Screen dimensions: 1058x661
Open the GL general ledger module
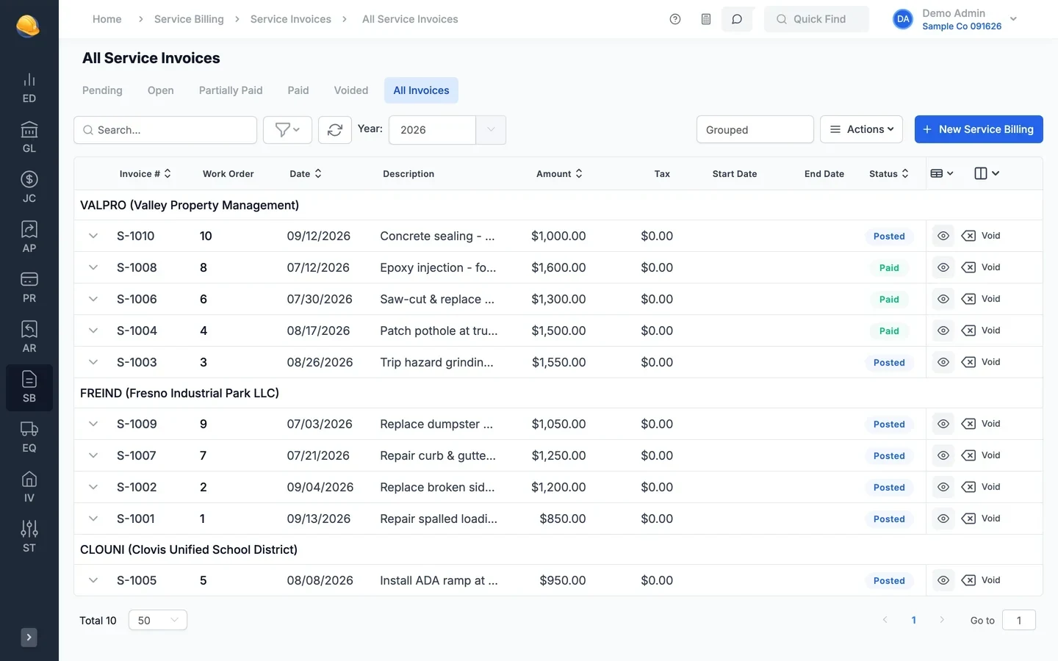[x=29, y=138]
